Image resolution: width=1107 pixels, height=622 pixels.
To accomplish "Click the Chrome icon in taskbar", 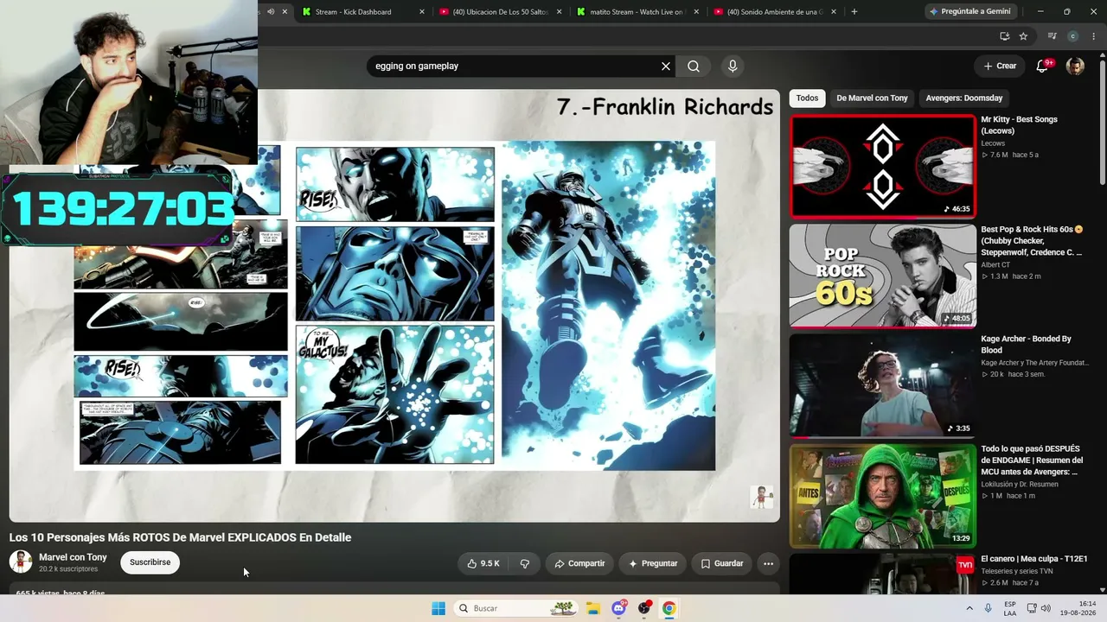I will click(669, 608).
